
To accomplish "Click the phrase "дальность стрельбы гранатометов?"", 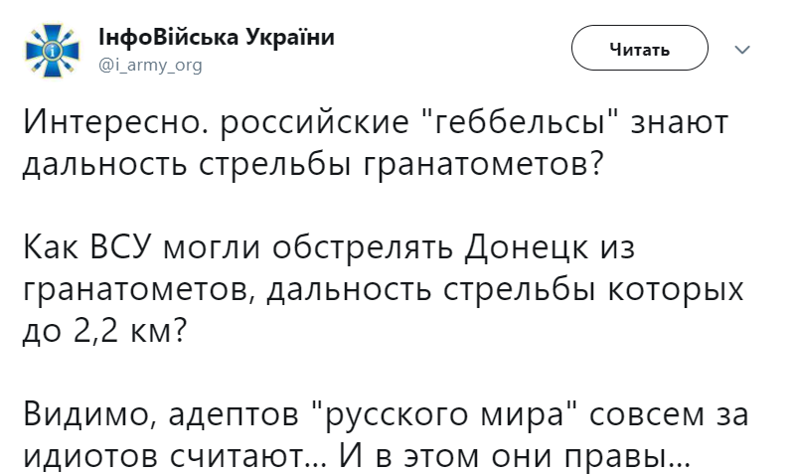I will (313, 164).
